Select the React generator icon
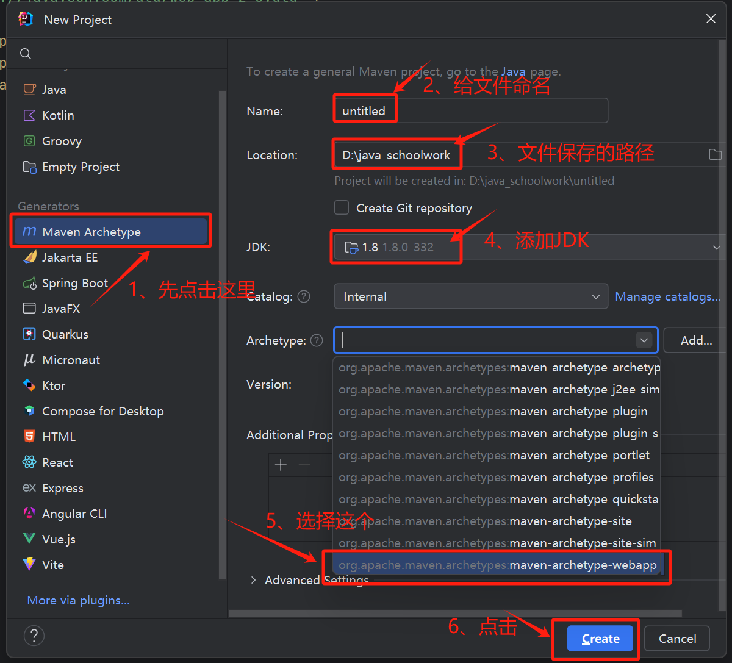The height and width of the screenshot is (663, 732). (29, 462)
